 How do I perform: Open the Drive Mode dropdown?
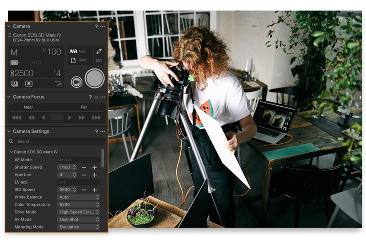tap(78, 212)
